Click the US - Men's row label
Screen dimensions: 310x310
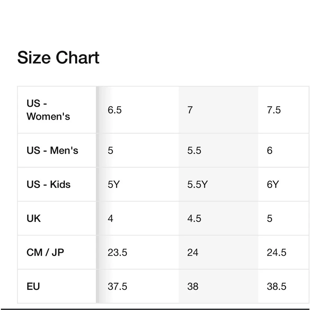click(52, 150)
